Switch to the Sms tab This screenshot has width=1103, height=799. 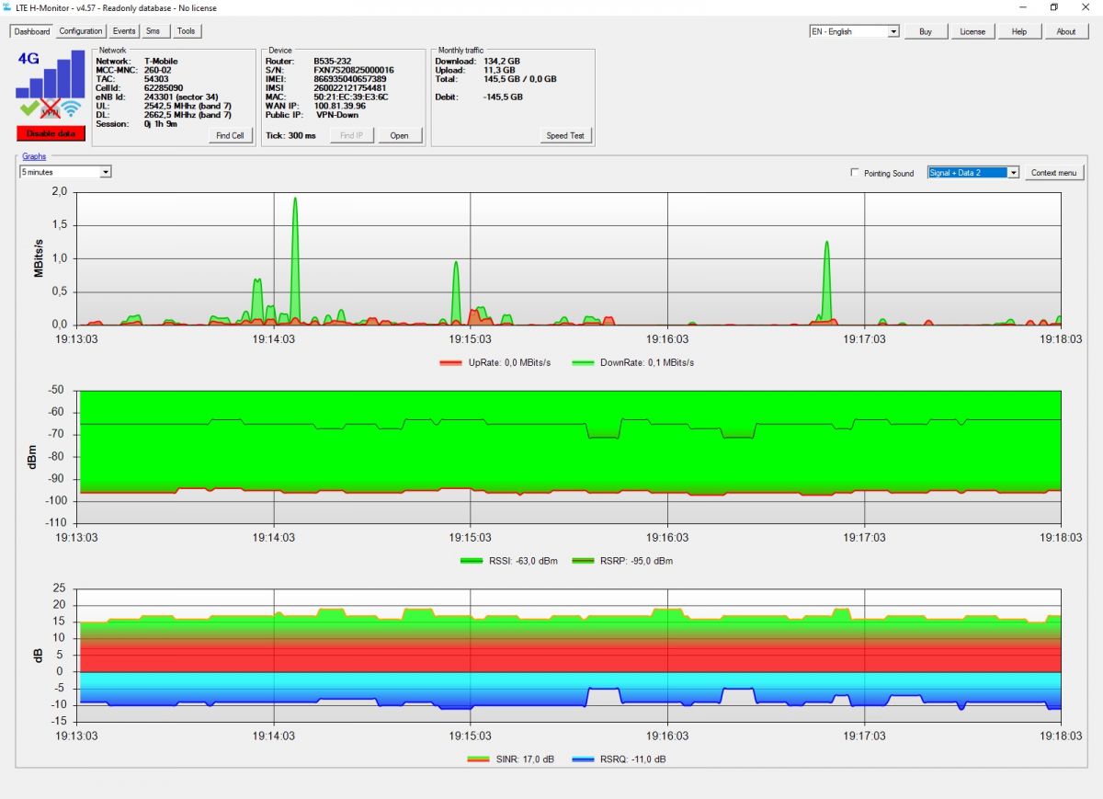154,31
